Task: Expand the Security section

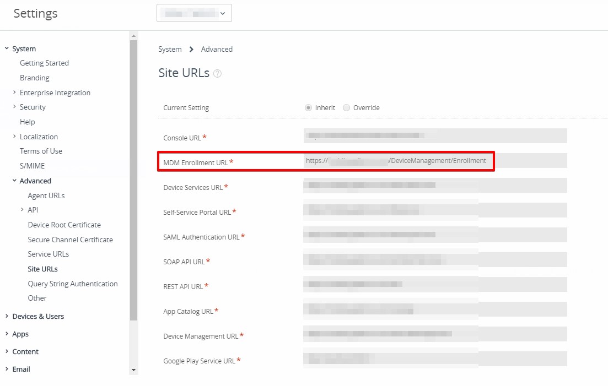Action: pos(14,107)
